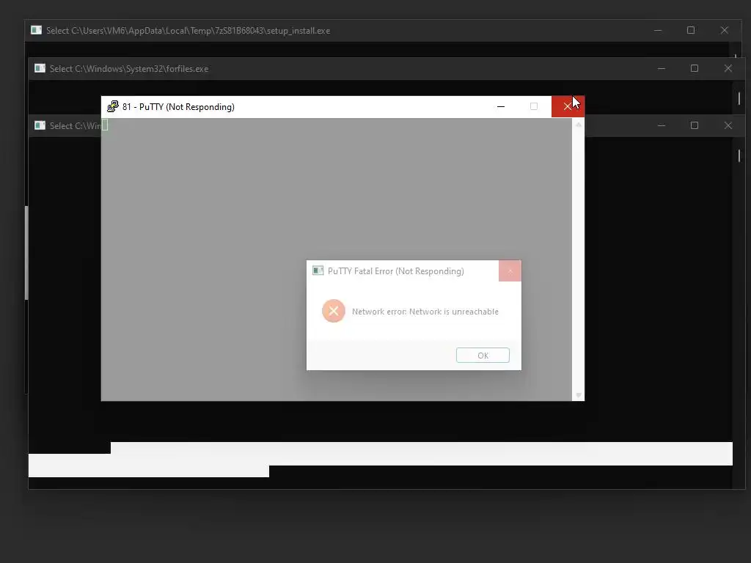Click '81 - PuTTY (Not Responding)' title text
This screenshot has width=751, height=563.
[179, 107]
